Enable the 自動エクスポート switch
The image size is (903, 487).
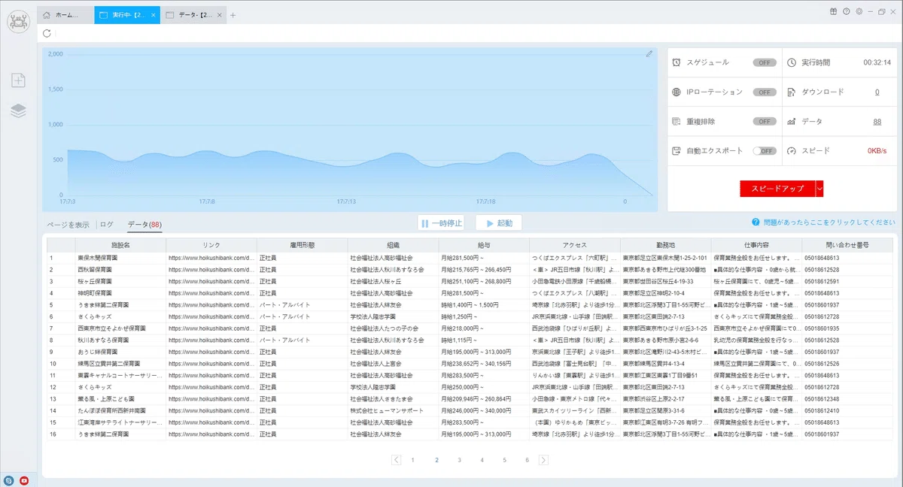765,150
